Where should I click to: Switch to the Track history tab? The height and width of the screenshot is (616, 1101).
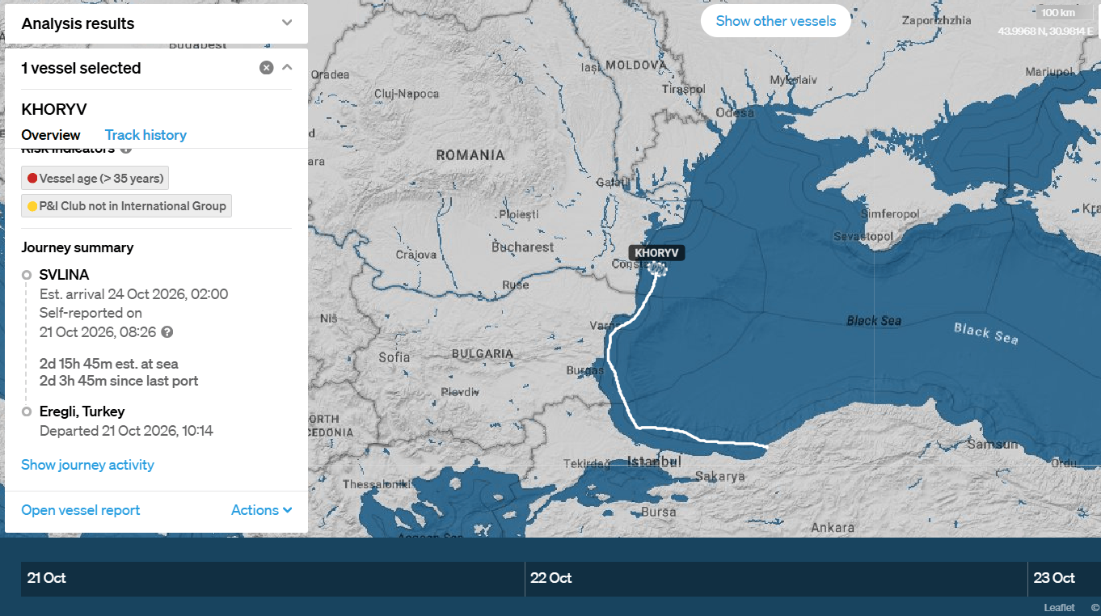146,135
